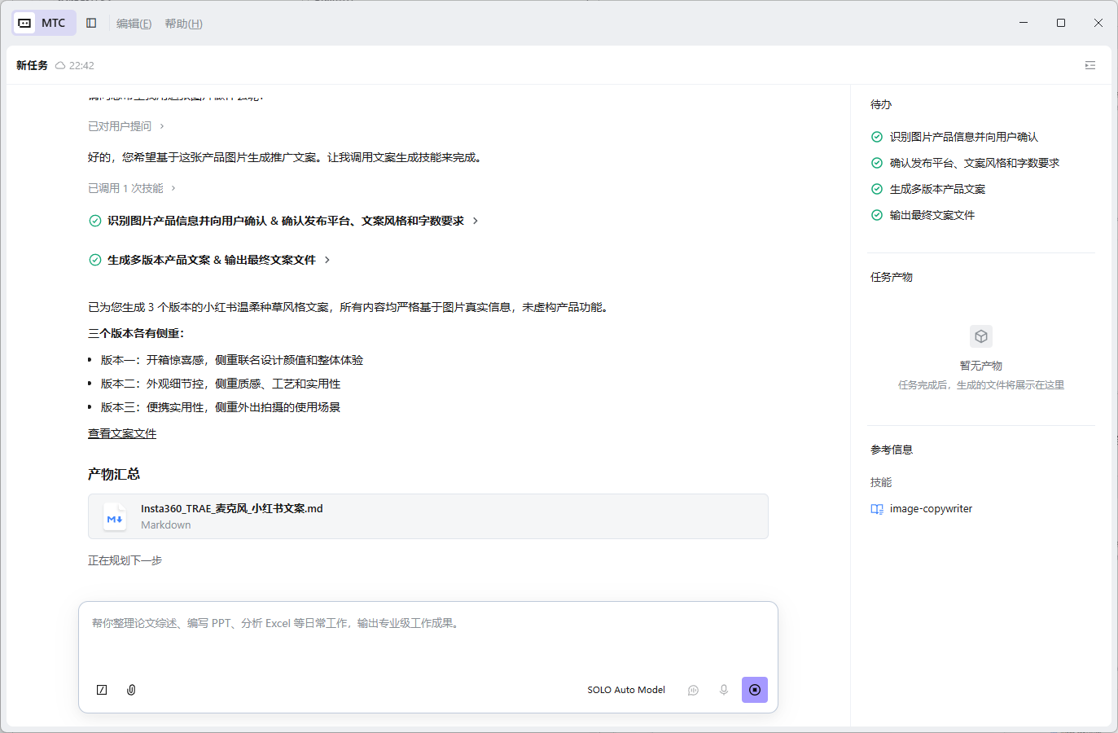This screenshot has width=1118, height=733.
Task: Open the SOLO Auto Model selector
Action: coord(626,690)
